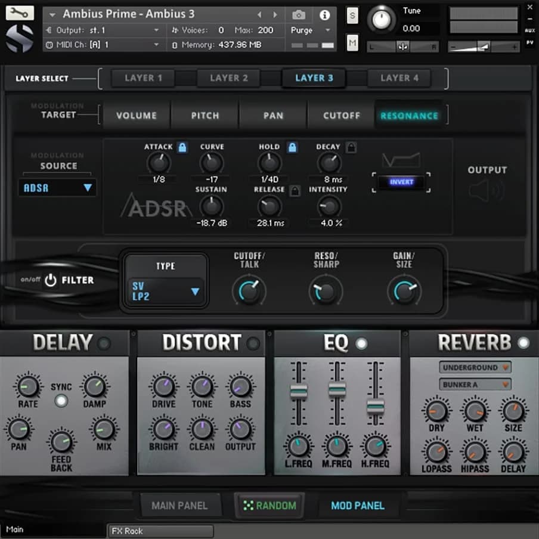Open the instrument info icon

tap(324, 14)
